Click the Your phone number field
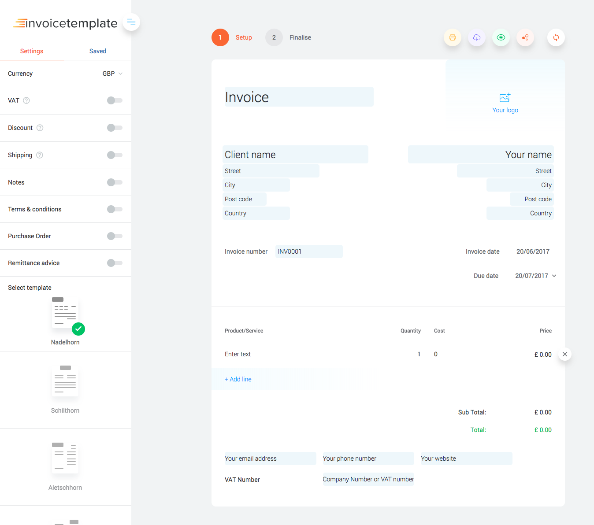The height and width of the screenshot is (525, 594). point(368,458)
